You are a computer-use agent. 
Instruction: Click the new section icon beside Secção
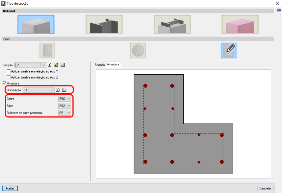point(50,65)
